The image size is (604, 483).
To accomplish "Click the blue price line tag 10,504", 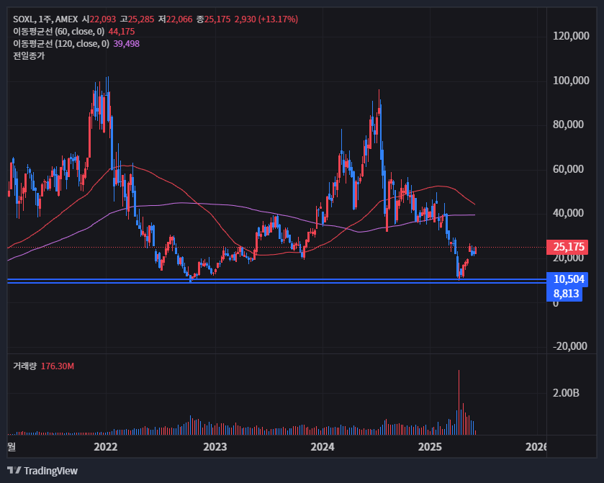I will (x=567, y=279).
